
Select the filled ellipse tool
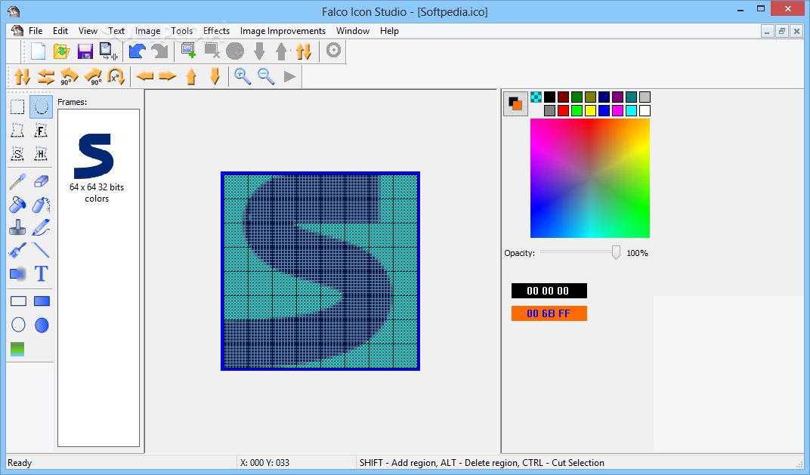42,325
